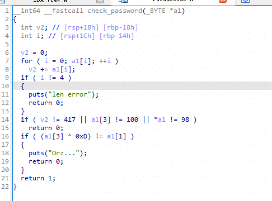The width and height of the screenshot is (272, 201).
Task: Click the check_password function name
Action: pos(115,11)
